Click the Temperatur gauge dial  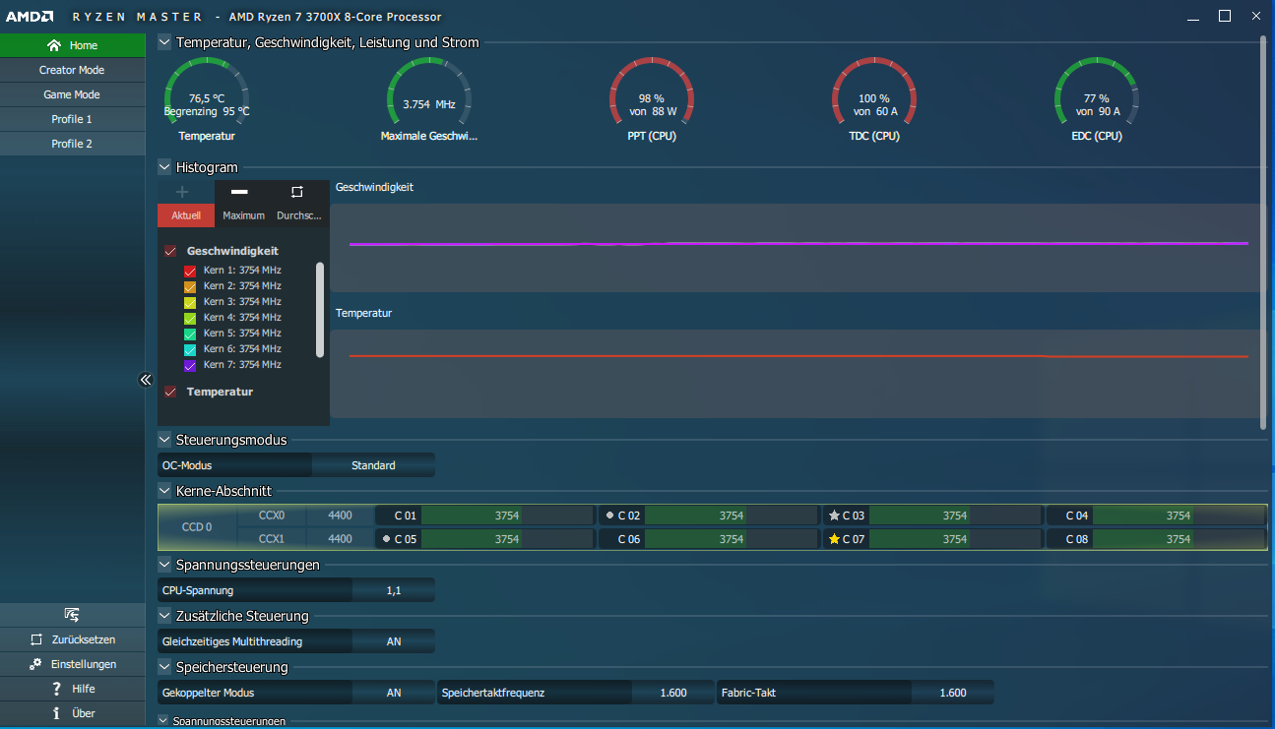207,91
